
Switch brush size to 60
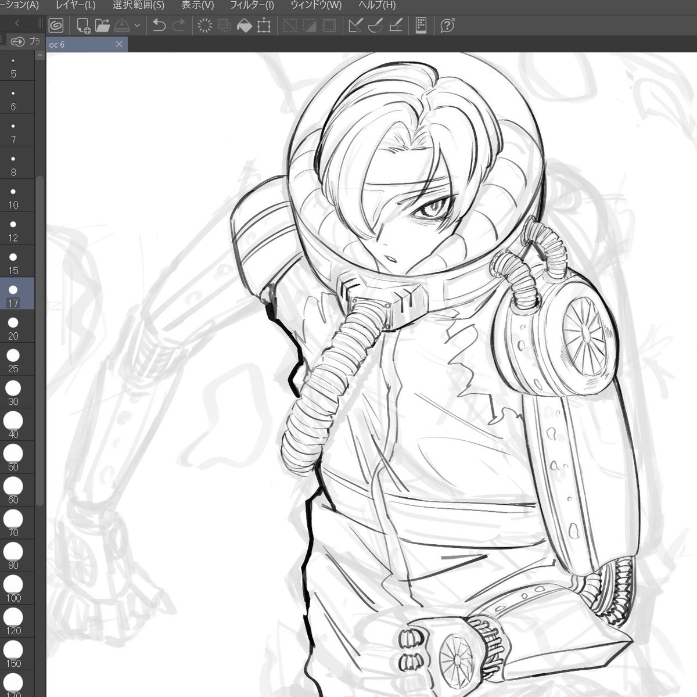coord(13,491)
